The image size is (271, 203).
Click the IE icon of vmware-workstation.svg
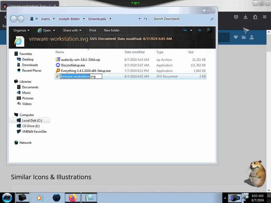pos(58,76)
